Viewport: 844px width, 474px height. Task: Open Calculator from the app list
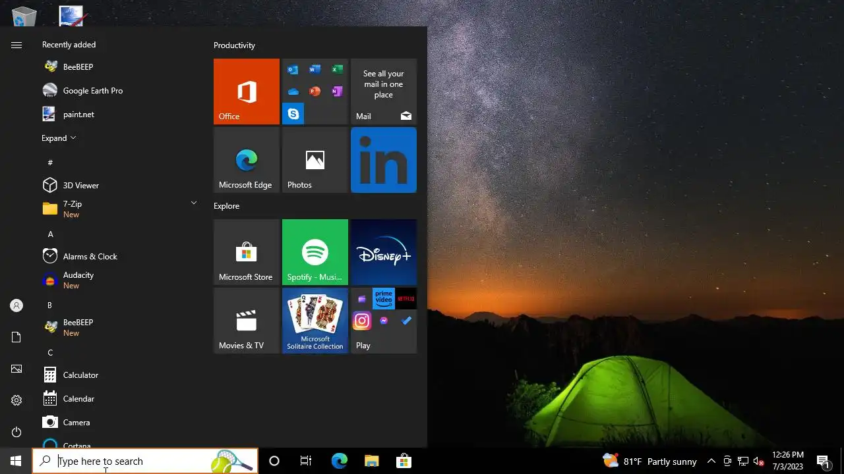[x=120, y=375]
